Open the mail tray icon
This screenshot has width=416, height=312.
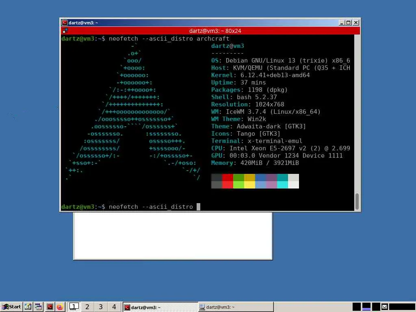[384, 307]
